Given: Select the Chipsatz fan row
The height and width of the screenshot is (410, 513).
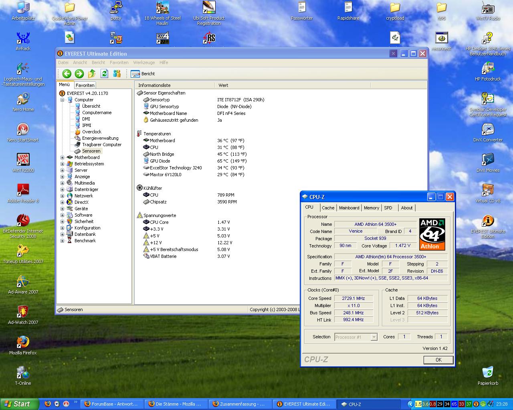Looking at the screenshot, I should coord(158,202).
